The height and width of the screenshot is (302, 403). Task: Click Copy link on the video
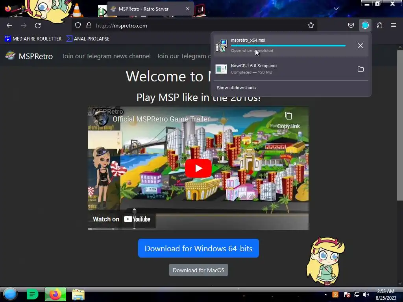pyautogui.click(x=288, y=120)
